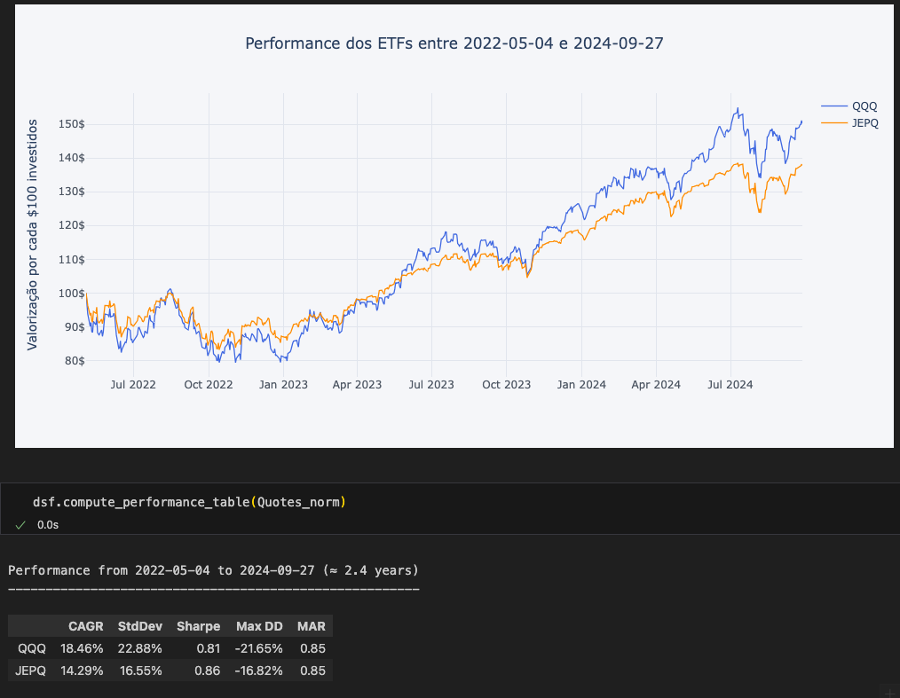Click the Y-axis title 'Valorização por cada $100 investidos'
The image size is (900, 698).
click(32, 235)
